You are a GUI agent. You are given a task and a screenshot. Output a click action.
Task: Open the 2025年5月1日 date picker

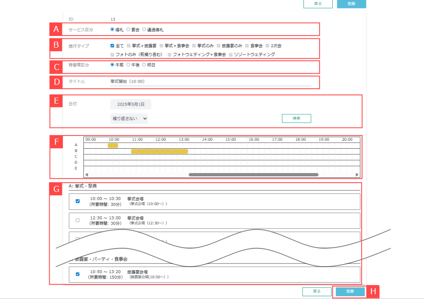point(131,104)
